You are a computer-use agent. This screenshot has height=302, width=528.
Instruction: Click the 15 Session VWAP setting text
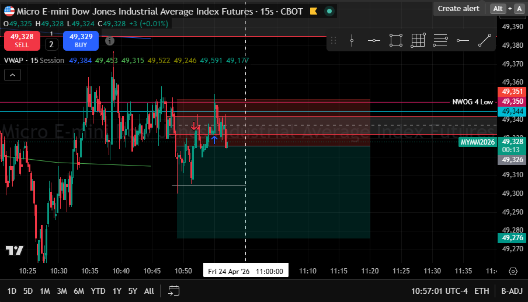[x=47, y=61]
